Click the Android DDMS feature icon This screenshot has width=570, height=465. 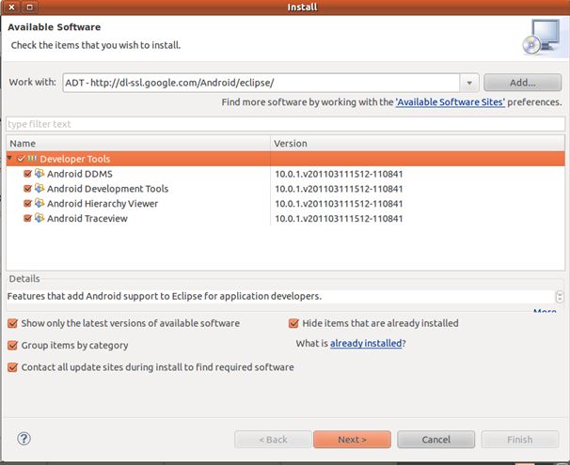[40, 174]
